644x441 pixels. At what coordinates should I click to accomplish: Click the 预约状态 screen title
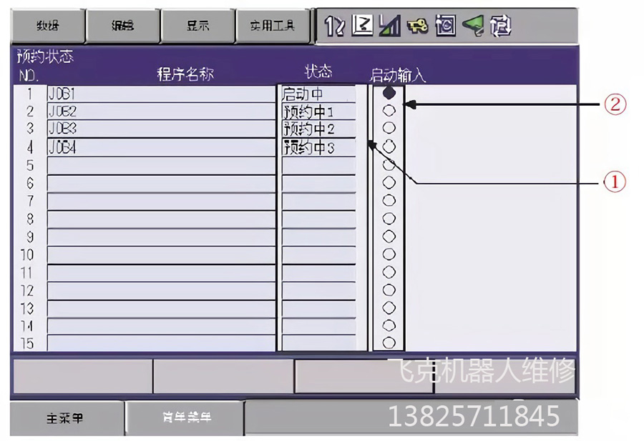(x=45, y=56)
